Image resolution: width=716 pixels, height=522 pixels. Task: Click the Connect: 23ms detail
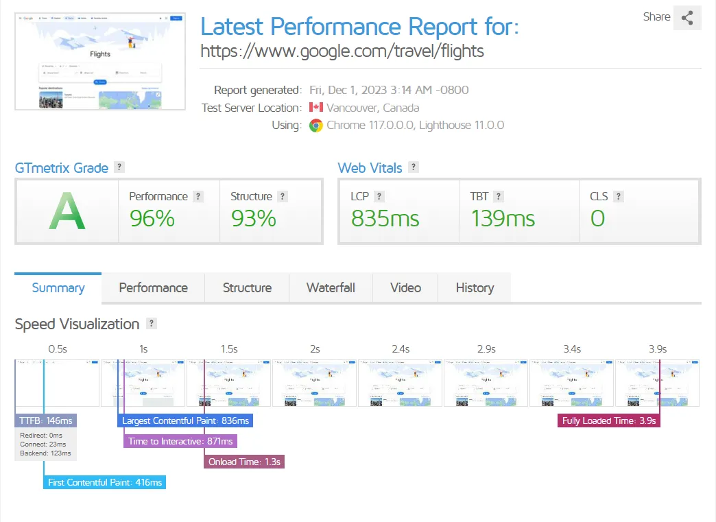[43, 444]
